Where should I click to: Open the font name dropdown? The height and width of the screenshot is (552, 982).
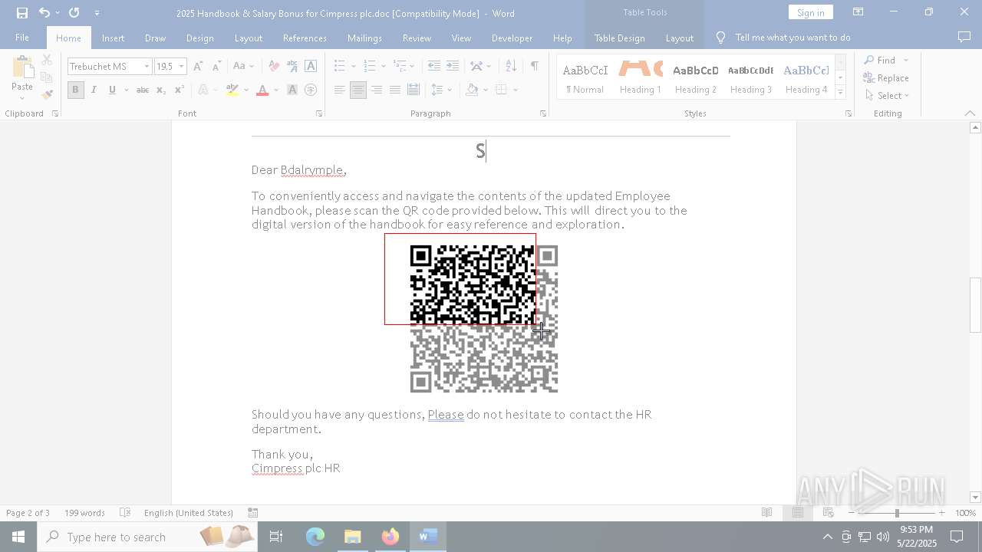[x=147, y=67]
